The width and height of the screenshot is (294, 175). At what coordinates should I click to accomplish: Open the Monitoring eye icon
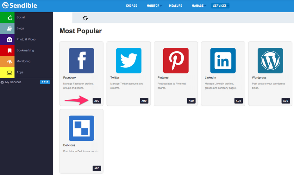tap(9, 61)
